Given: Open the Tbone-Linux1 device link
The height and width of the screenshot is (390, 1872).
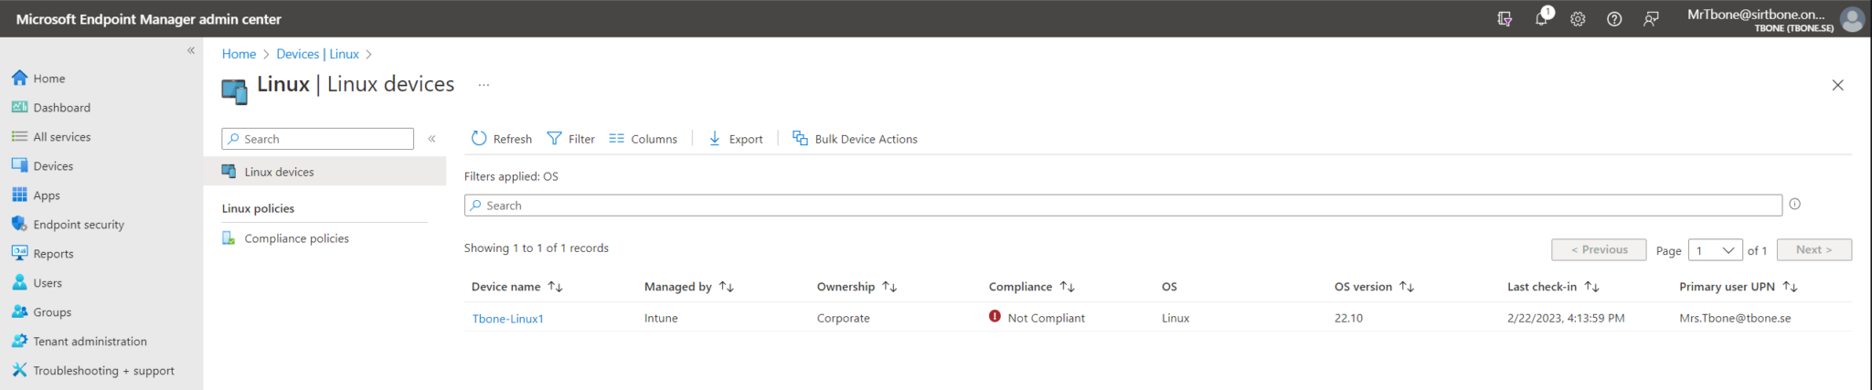Looking at the screenshot, I should click(x=507, y=319).
